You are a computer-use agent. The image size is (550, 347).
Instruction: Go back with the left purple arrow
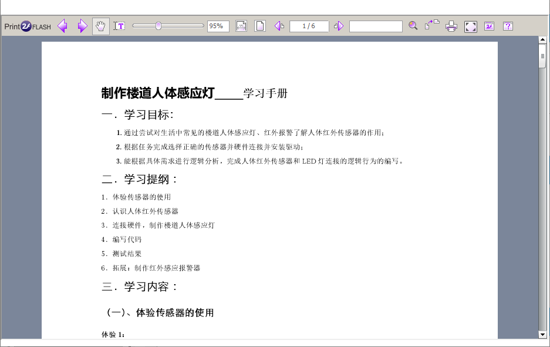coord(62,26)
